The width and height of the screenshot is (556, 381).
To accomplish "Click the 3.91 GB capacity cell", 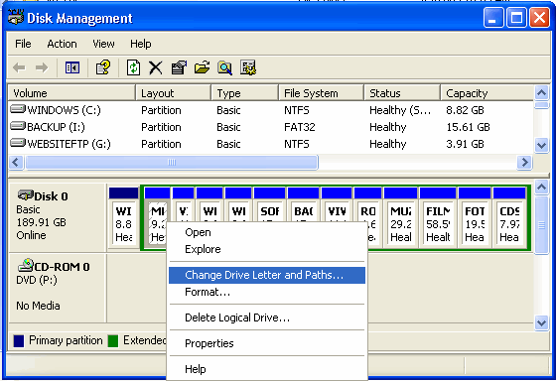I will click(465, 144).
